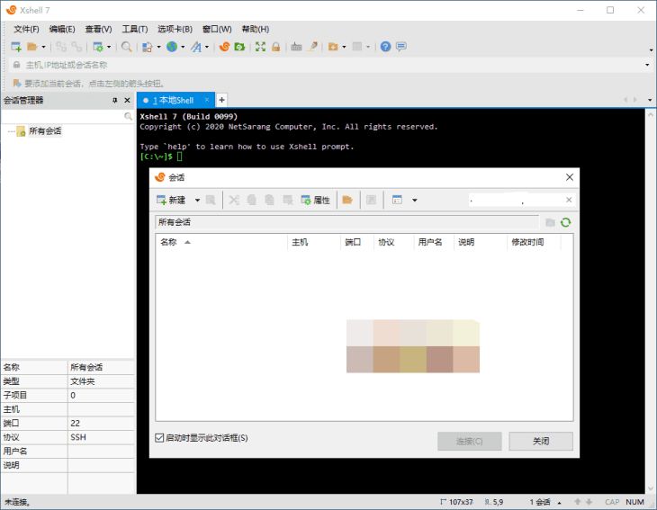
Task: Sort sessions by 协议 column header
Action: [x=393, y=242]
